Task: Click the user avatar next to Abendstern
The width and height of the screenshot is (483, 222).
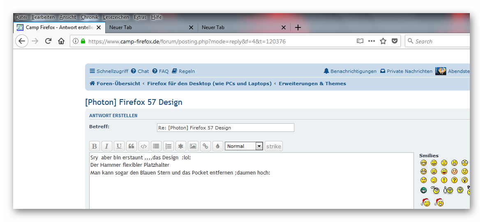Action: point(441,71)
